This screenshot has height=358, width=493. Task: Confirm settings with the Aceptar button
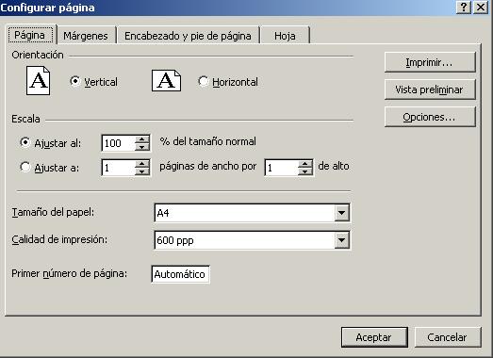click(x=374, y=337)
